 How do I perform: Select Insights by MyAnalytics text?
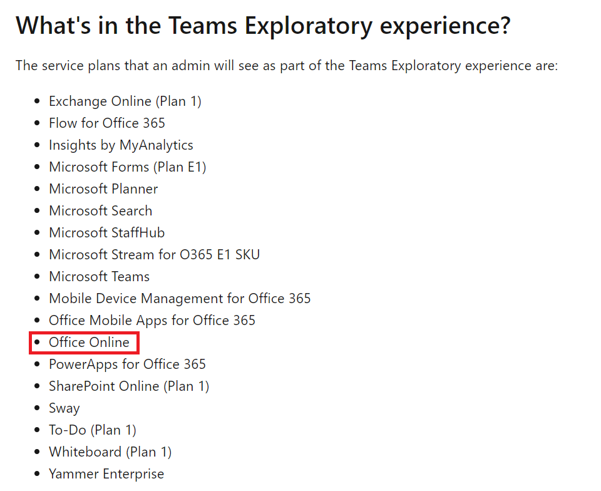[x=121, y=145]
